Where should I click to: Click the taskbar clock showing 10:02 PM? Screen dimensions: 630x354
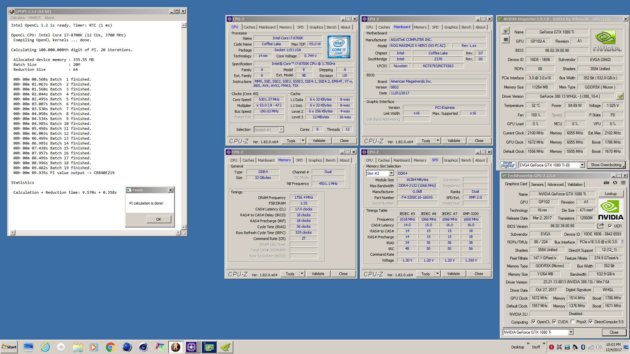click(613, 344)
